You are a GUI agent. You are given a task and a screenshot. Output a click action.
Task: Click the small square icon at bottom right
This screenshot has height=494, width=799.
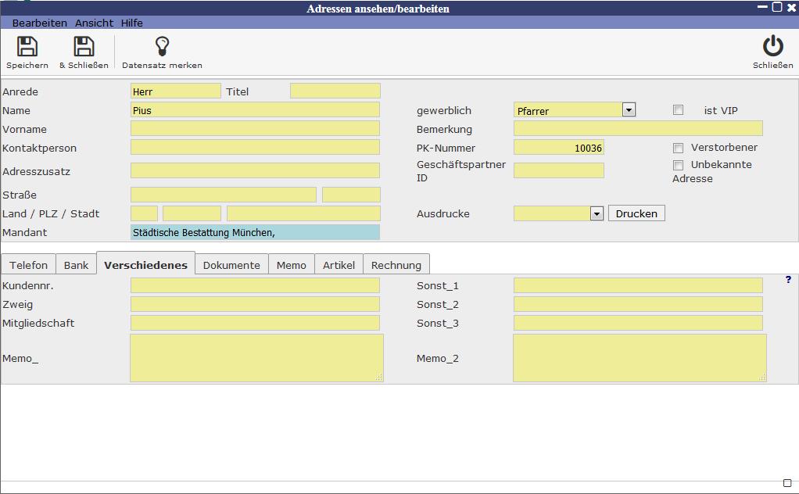pyautogui.click(x=787, y=483)
